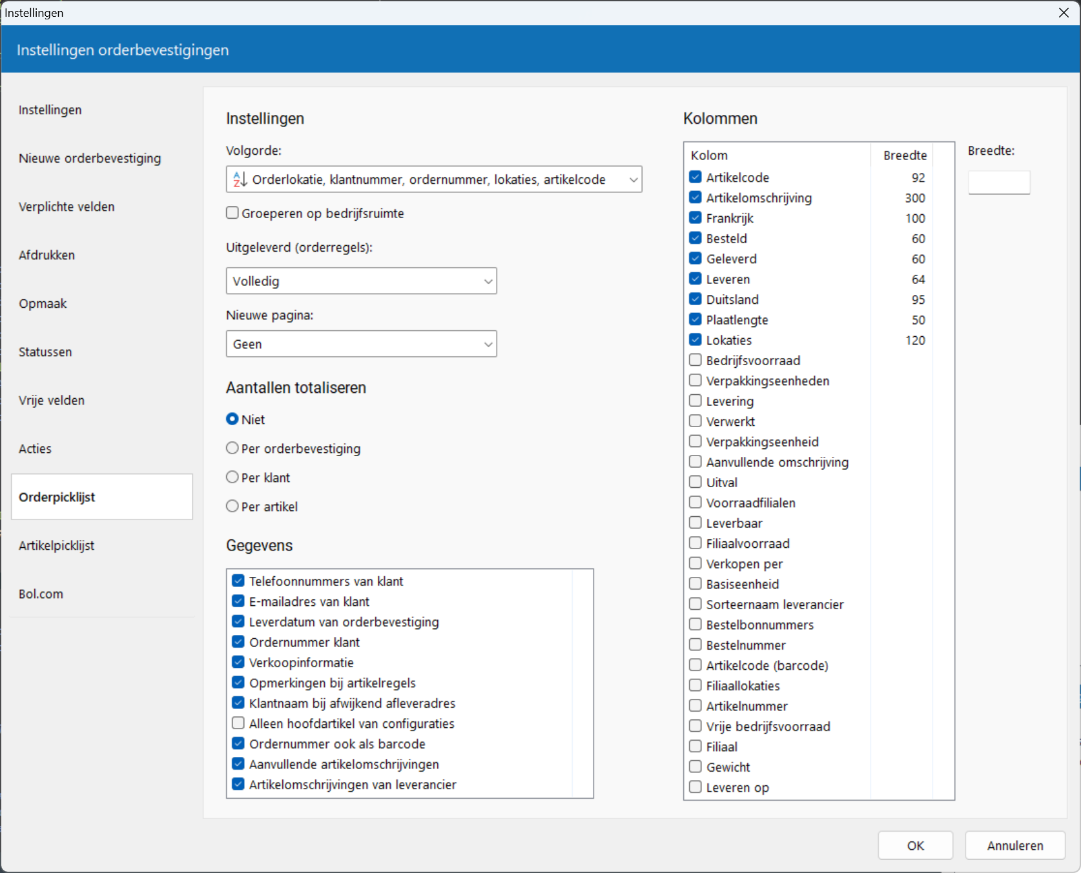
Task: Switch to Statussen tab
Action: point(102,352)
